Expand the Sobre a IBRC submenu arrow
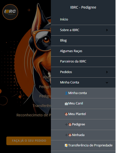The image size is (116, 153). pyautogui.click(x=107, y=30)
